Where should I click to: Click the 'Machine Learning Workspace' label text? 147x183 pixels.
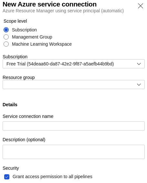pyautogui.click(x=42, y=44)
